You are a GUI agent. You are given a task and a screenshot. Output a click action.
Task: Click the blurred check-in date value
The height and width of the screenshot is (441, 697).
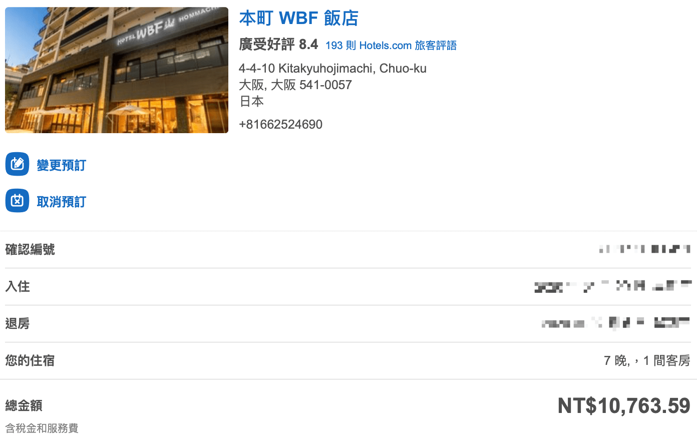(613, 286)
